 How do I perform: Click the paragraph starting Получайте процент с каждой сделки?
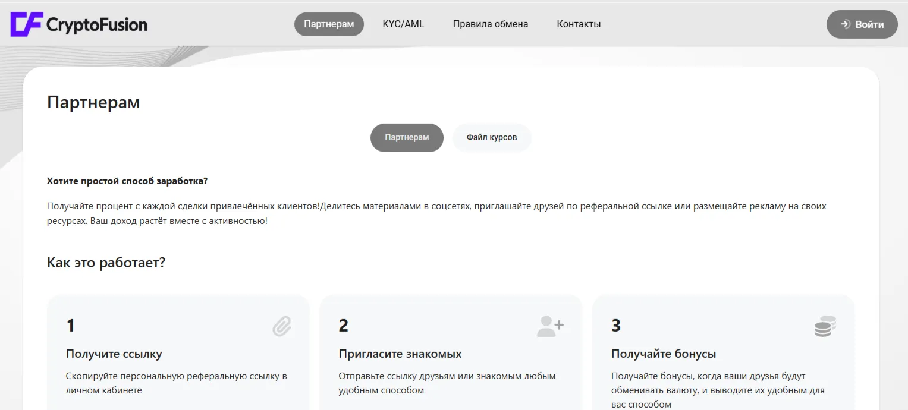pos(436,213)
